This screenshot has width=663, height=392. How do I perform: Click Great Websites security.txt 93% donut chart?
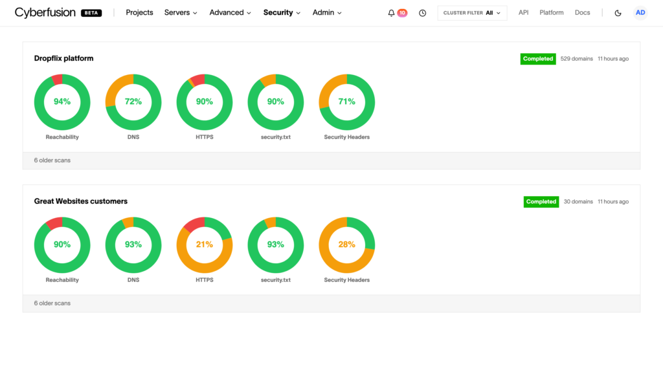(276, 245)
